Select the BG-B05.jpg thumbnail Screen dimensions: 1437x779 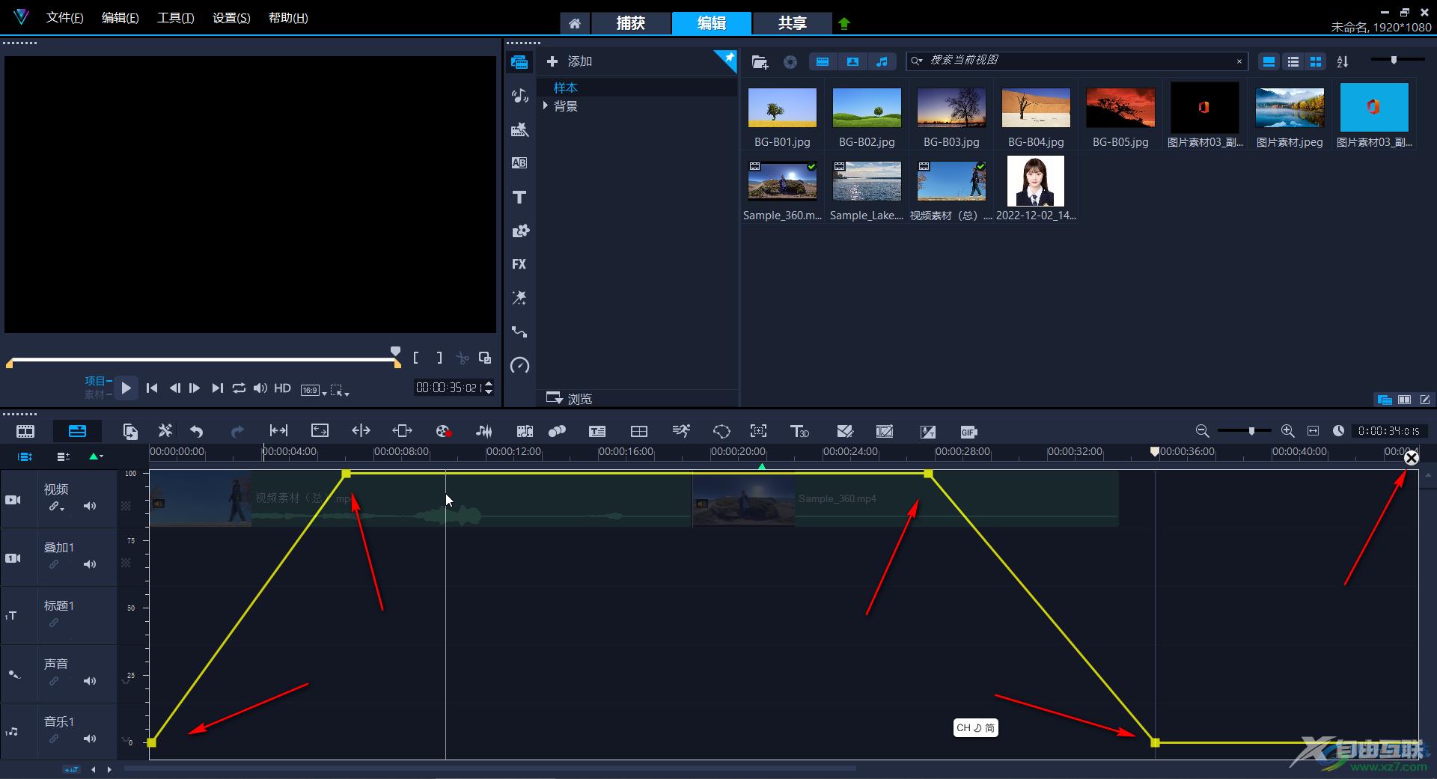(1120, 107)
